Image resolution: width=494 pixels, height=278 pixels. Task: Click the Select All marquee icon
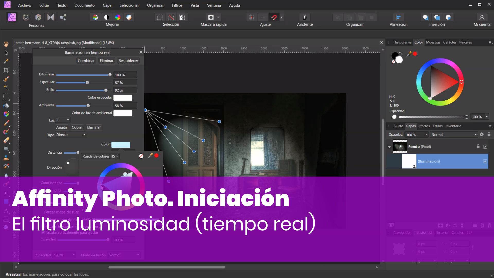click(160, 17)
